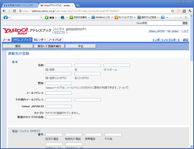Go forward with the browser forward arrow

pyautogui.click(x=9, y=11)
